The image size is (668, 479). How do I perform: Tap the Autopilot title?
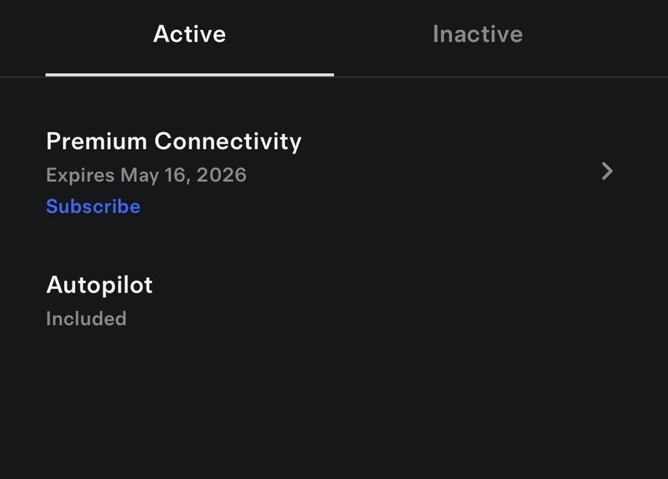coord(99,285)
